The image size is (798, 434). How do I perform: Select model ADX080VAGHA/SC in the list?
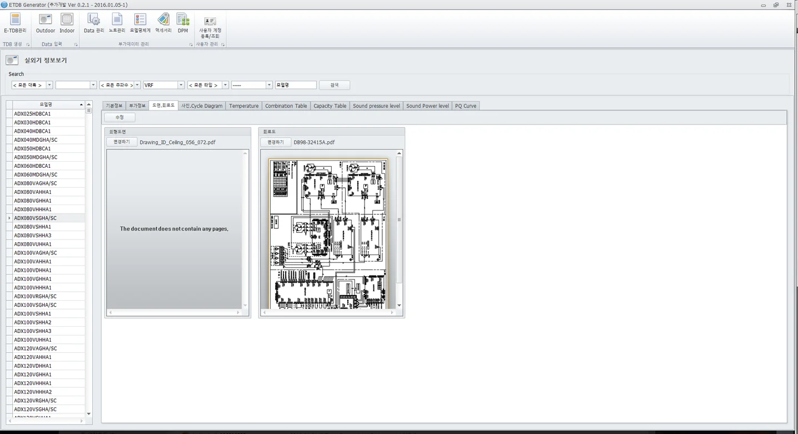coord(49,183)
